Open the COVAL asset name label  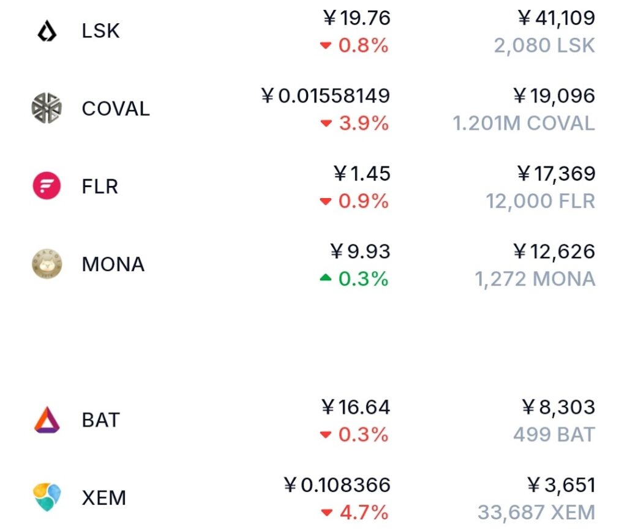coord(116,109)
